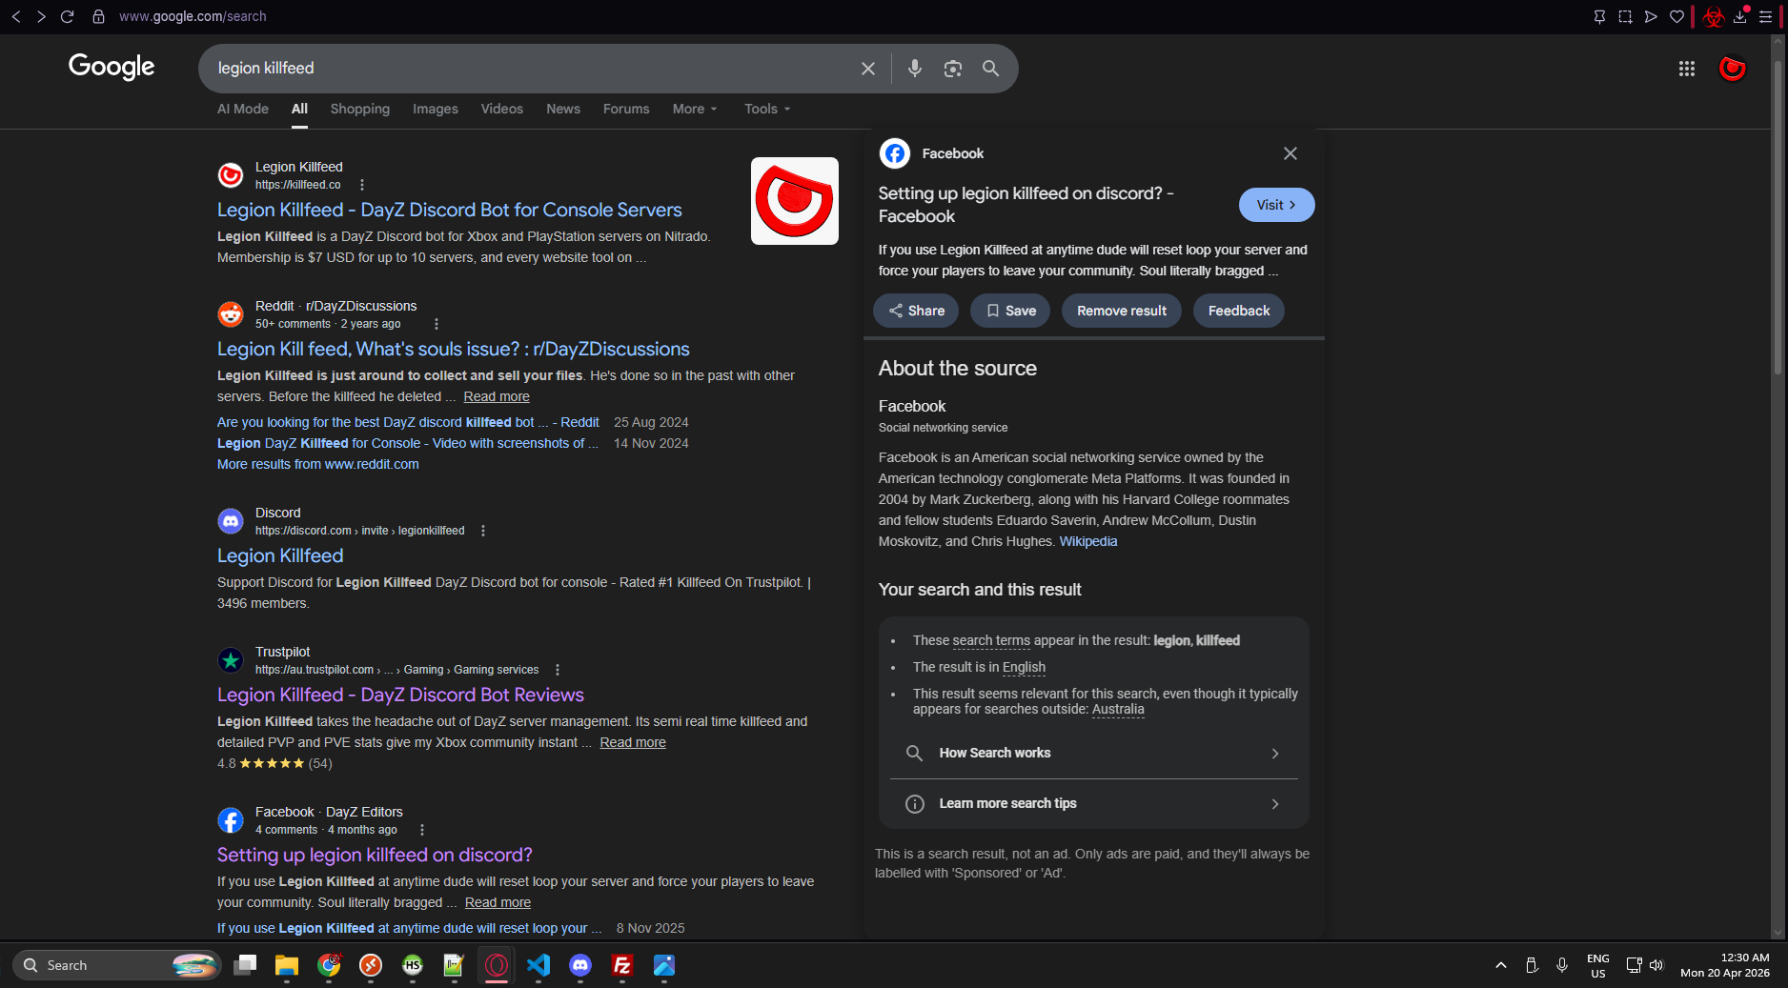Open the browser downloads icon

1740,16
